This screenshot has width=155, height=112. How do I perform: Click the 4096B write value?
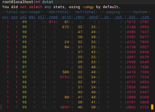pos(66,107)
